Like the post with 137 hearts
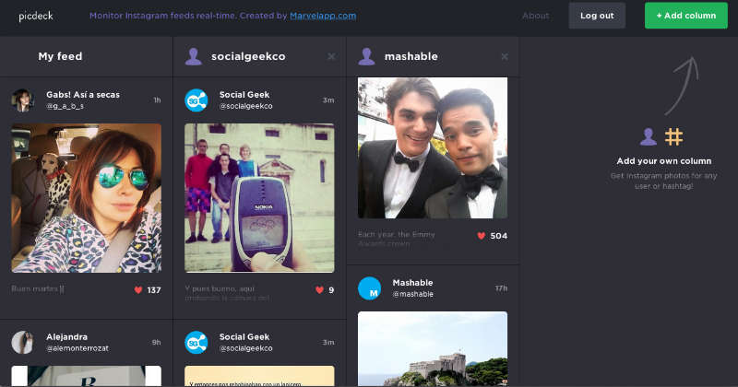Viewport: 738px width, 387px height. coord(137,290)
